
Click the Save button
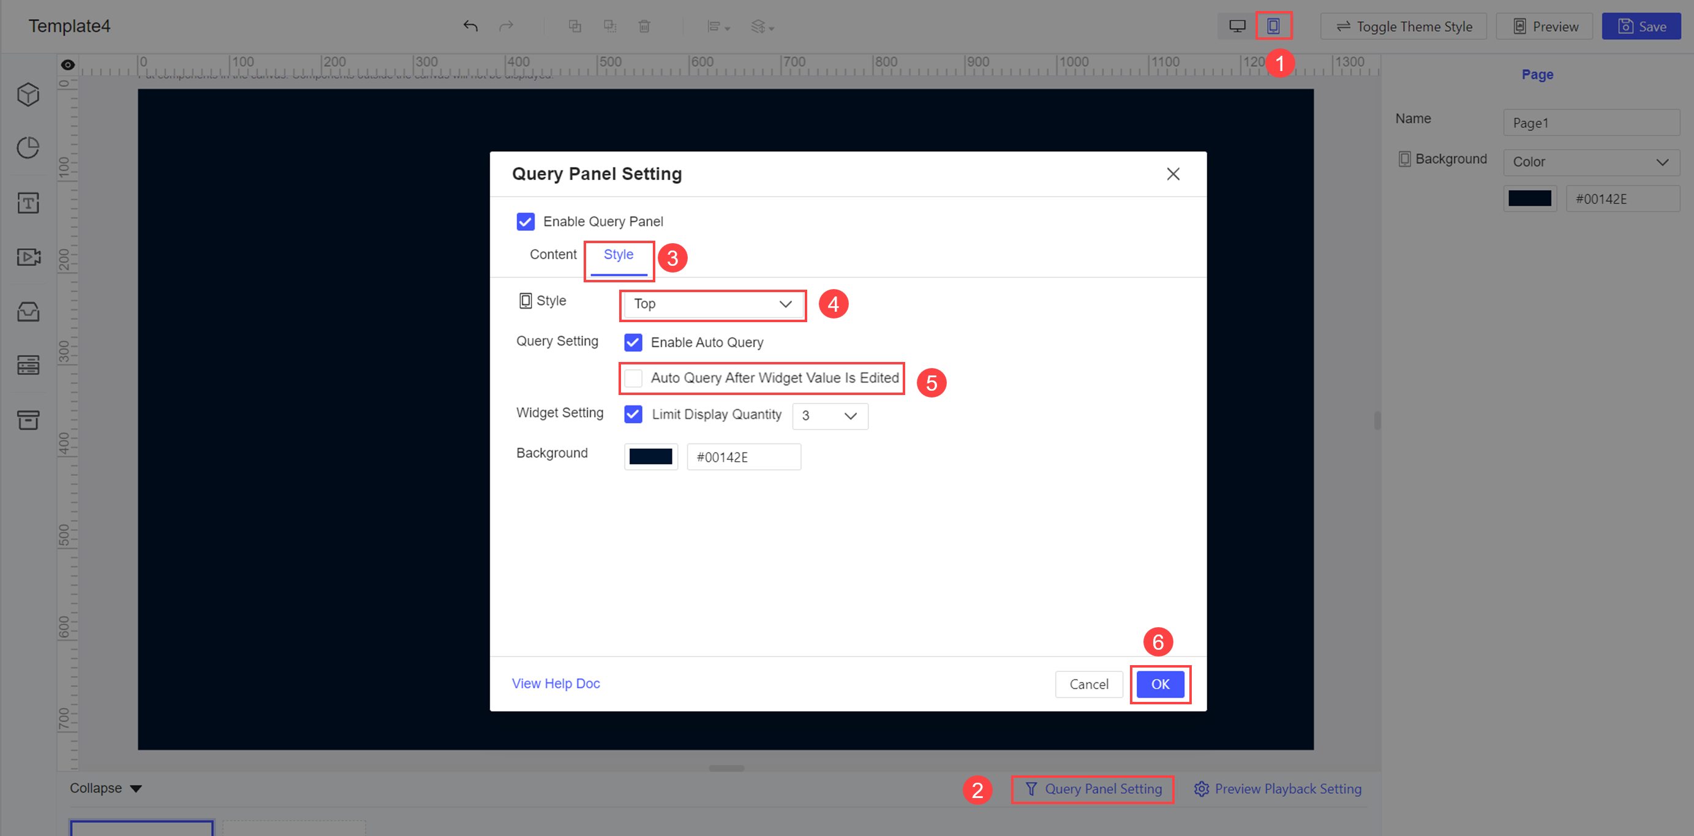[1641, 26]
